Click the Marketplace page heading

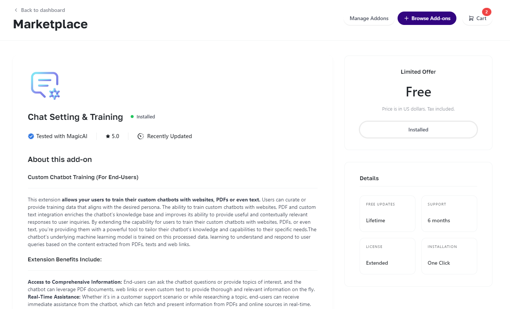click(50, 24)
